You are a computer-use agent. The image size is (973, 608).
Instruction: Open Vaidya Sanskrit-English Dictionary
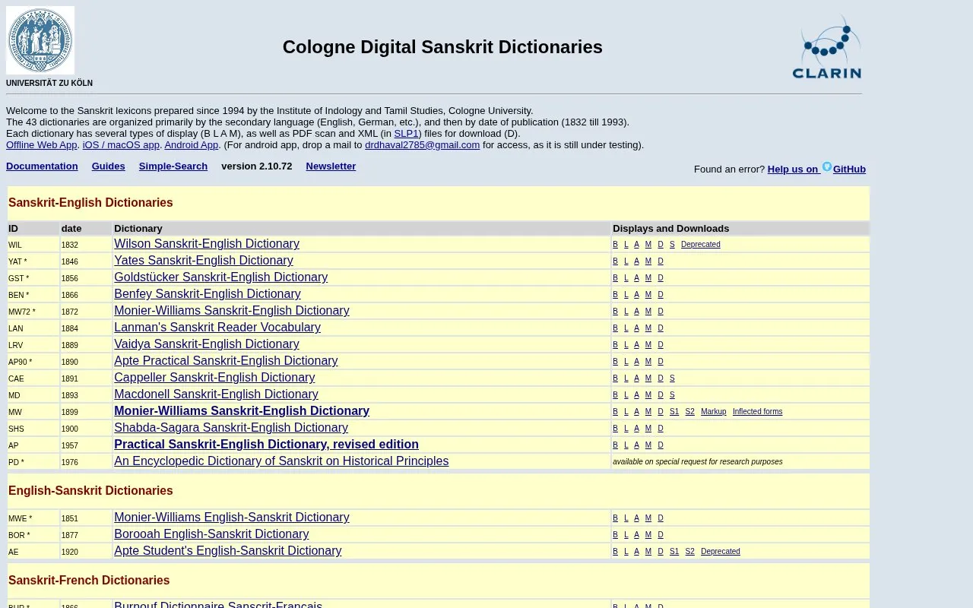(x=207, y=344)
